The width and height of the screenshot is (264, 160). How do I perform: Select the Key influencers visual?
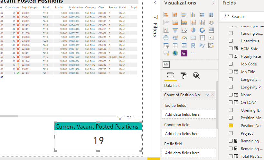point(211,46)
